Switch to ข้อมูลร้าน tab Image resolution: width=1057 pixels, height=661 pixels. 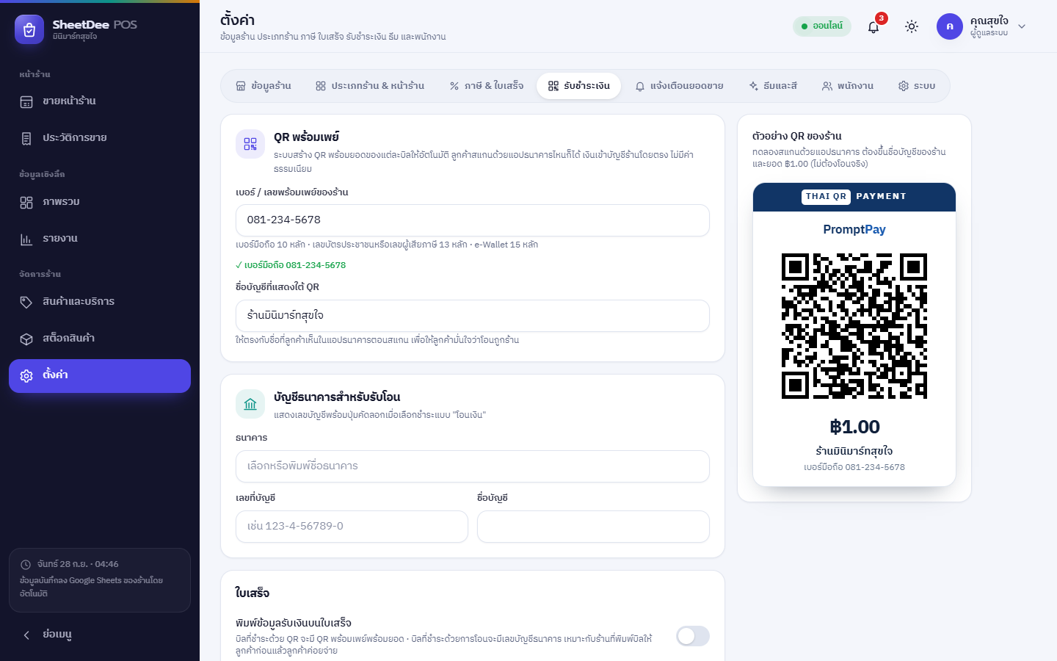click(x=264, y=86)
